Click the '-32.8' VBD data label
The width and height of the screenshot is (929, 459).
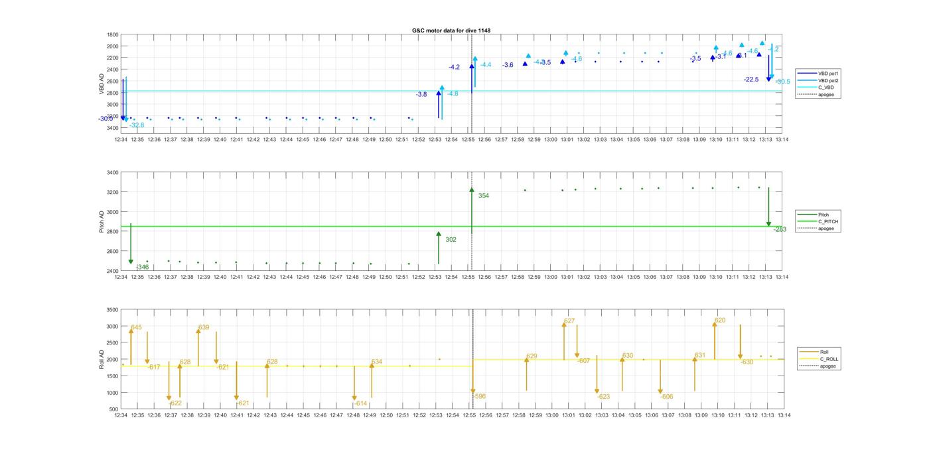tap(137, 125)
